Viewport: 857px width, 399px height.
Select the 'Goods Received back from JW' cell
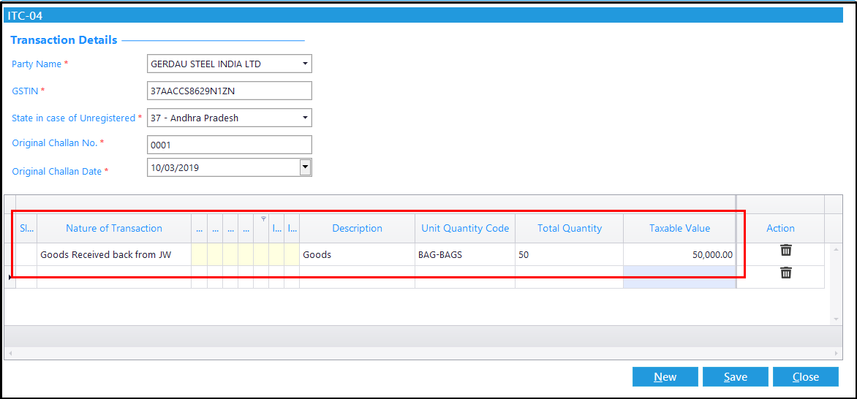point(114,255)
